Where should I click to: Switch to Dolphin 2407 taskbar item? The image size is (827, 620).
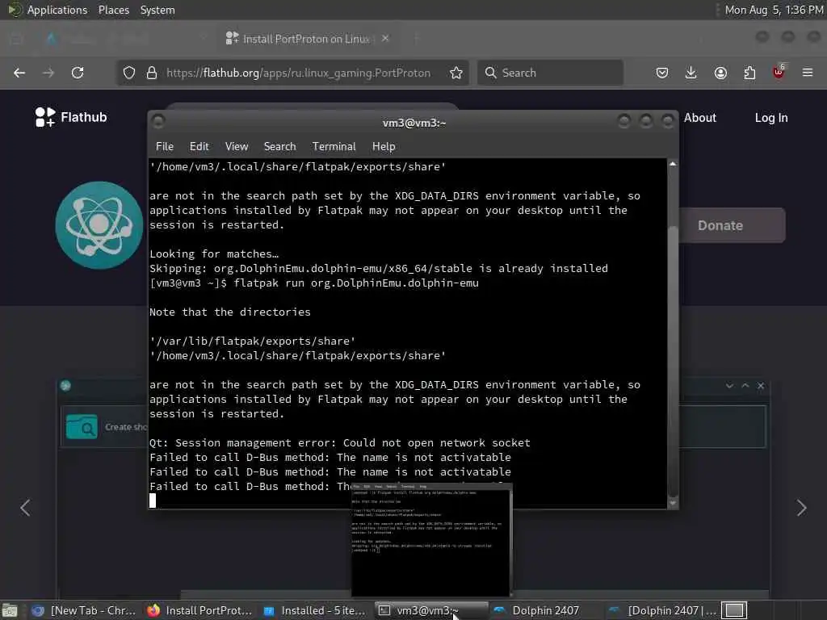click(x=546, y=610)
